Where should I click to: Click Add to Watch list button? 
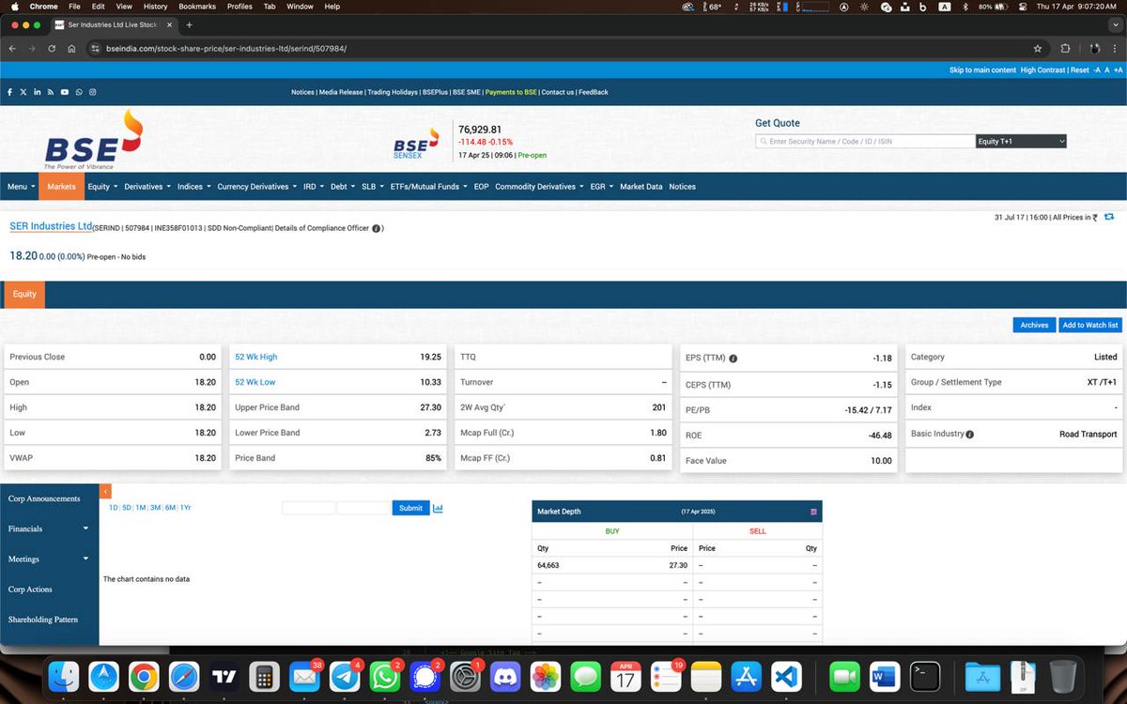1089,325
